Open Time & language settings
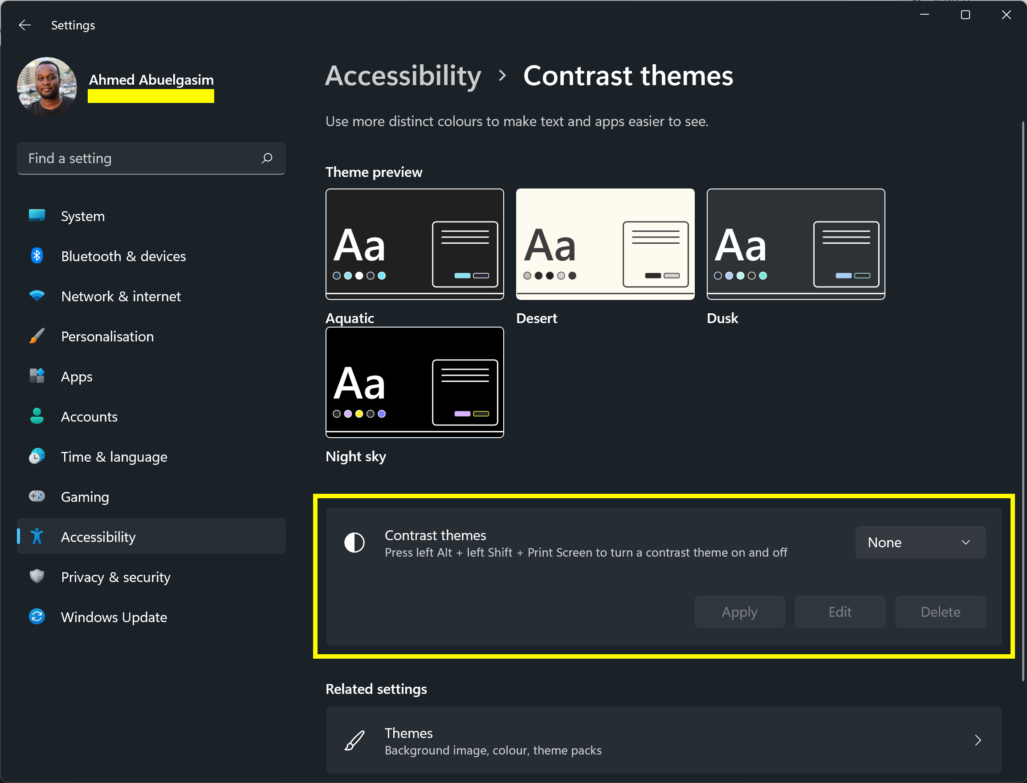Viewport: 1027px width, 783px height. click(x=114, y=456)
